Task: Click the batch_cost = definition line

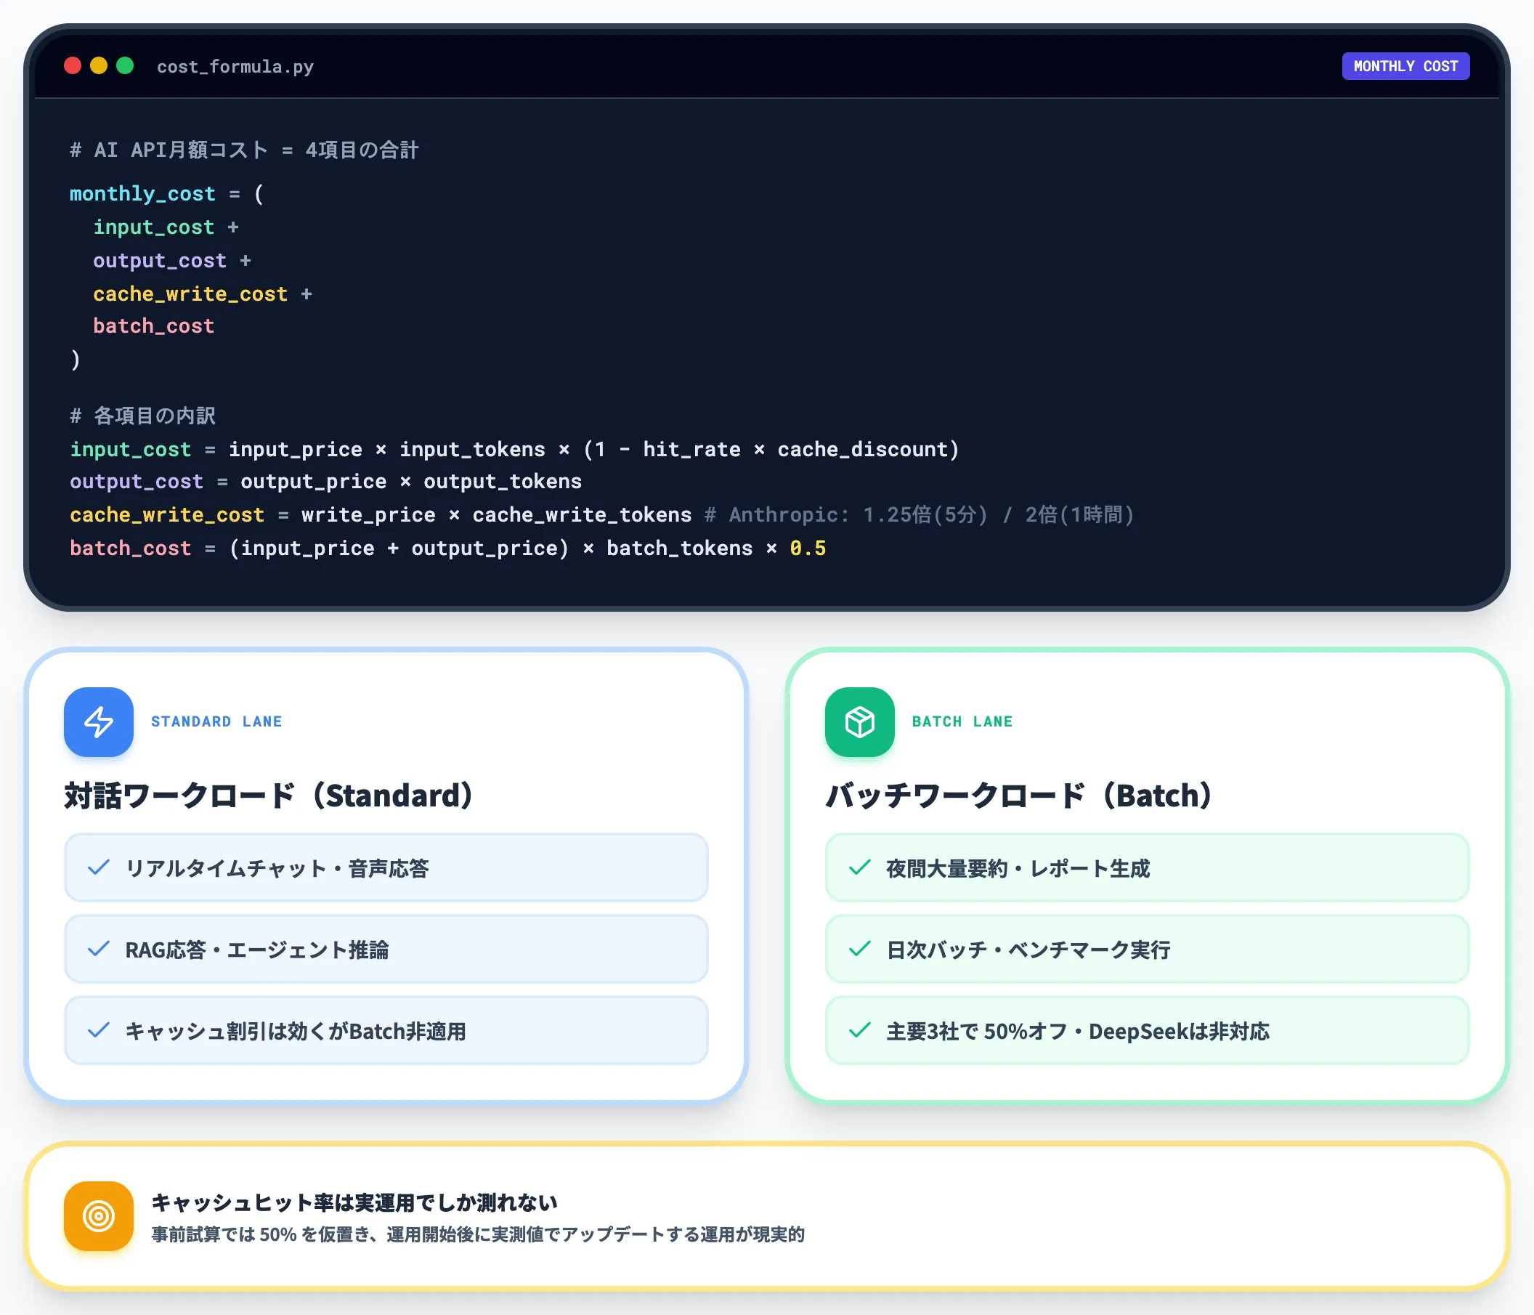Action: (448, 548)
